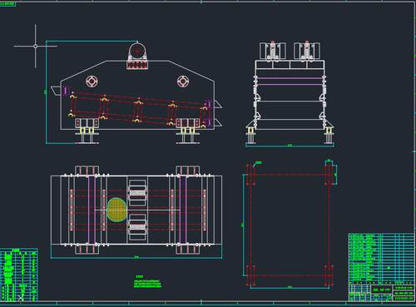
Task: Select the left motor in the end view
Action: (x=273, y=51)
